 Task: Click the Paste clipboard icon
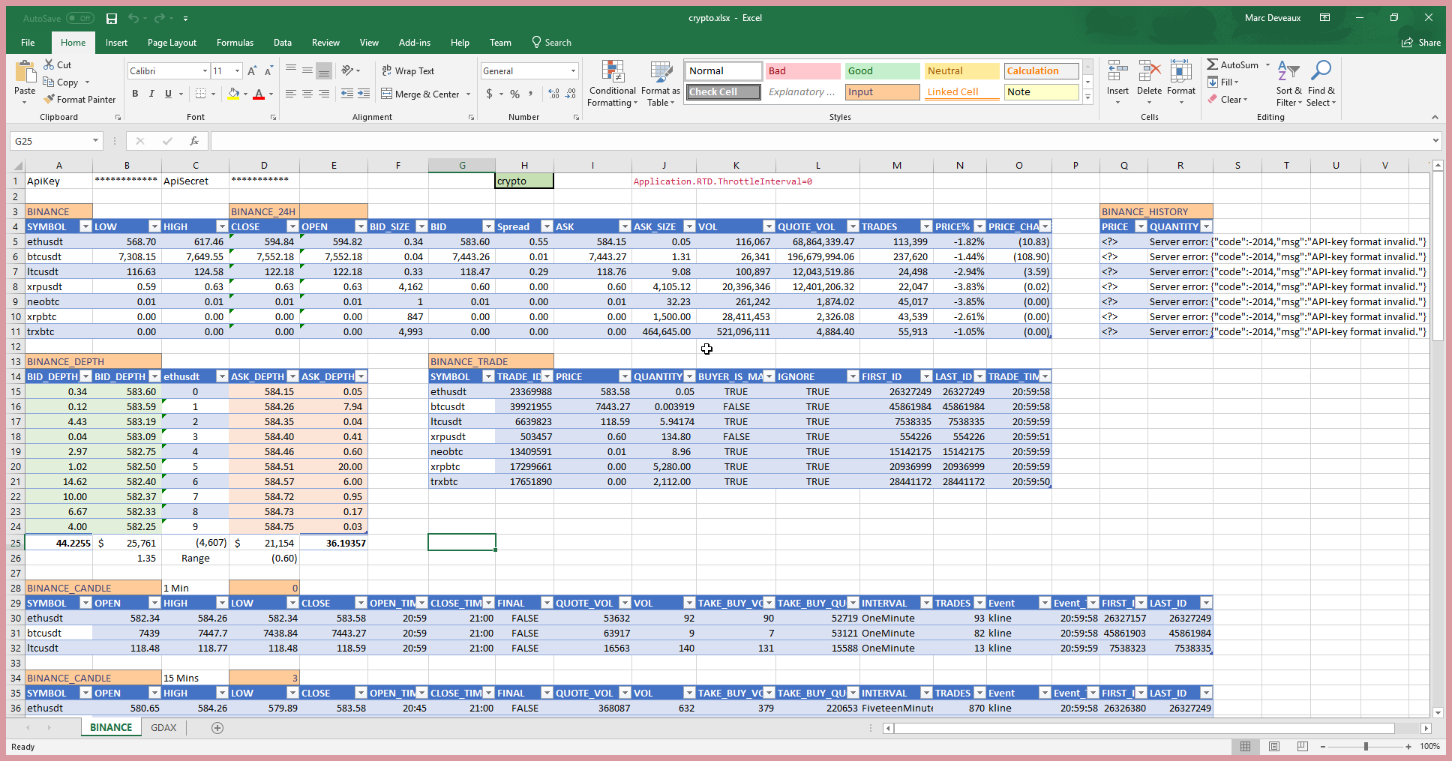[25, 72]
